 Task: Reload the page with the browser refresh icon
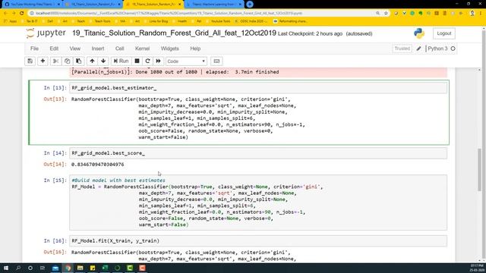(21, 14)
